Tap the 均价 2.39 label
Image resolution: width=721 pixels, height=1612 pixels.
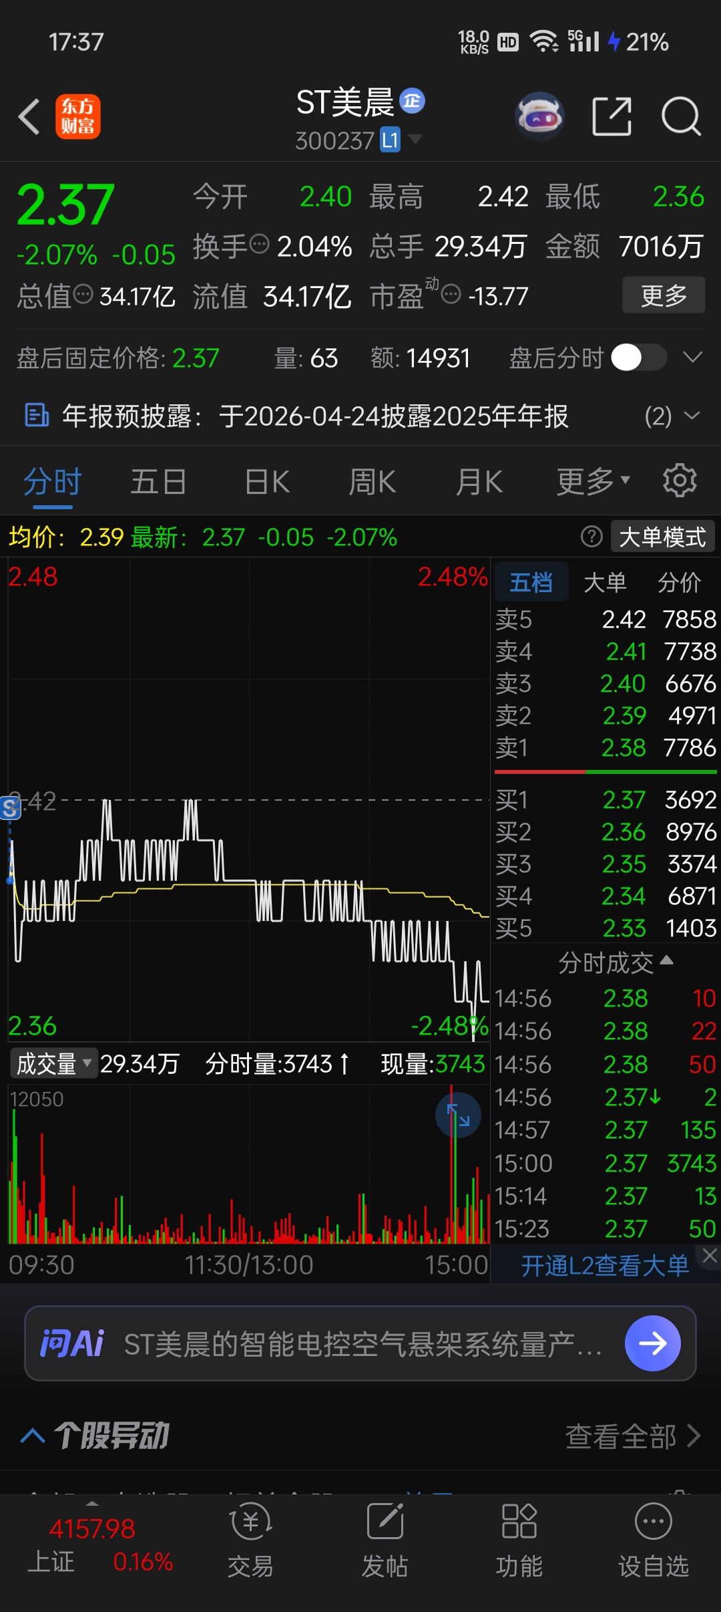[66, 537]
